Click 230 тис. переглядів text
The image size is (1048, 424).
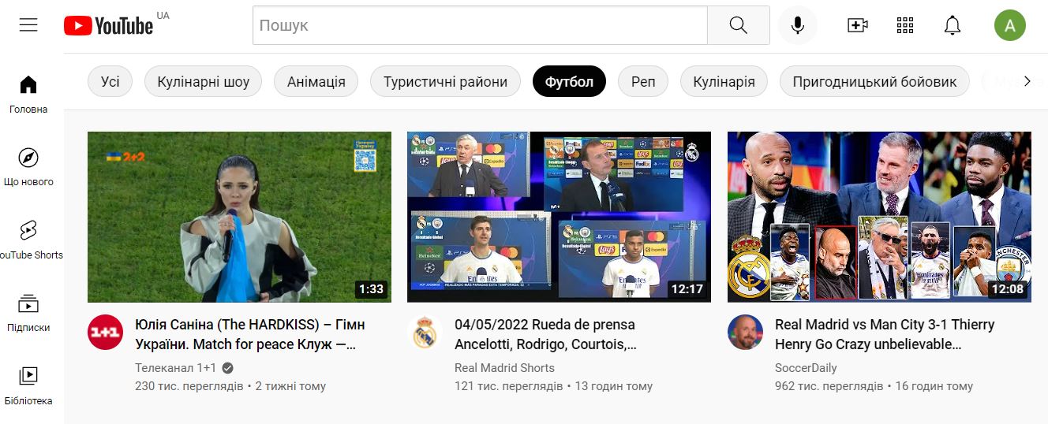click(x=189, y=386)
